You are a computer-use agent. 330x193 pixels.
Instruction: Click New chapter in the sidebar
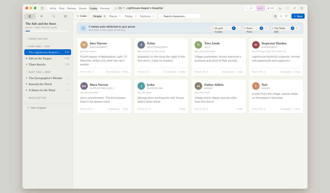pyautogui.click(x=38, y=108)
